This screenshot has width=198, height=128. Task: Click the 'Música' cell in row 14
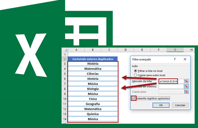click(x=93, y=119)
